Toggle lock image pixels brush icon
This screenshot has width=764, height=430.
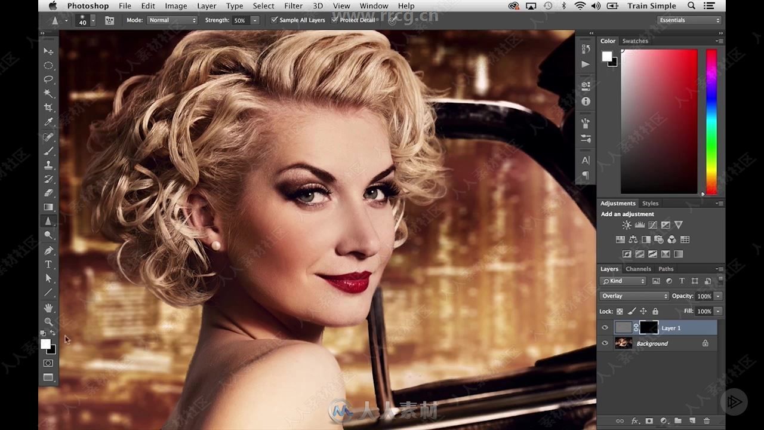[631, 311]
